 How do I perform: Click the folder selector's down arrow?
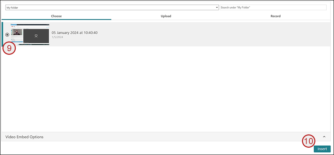[x=217, y=7]
